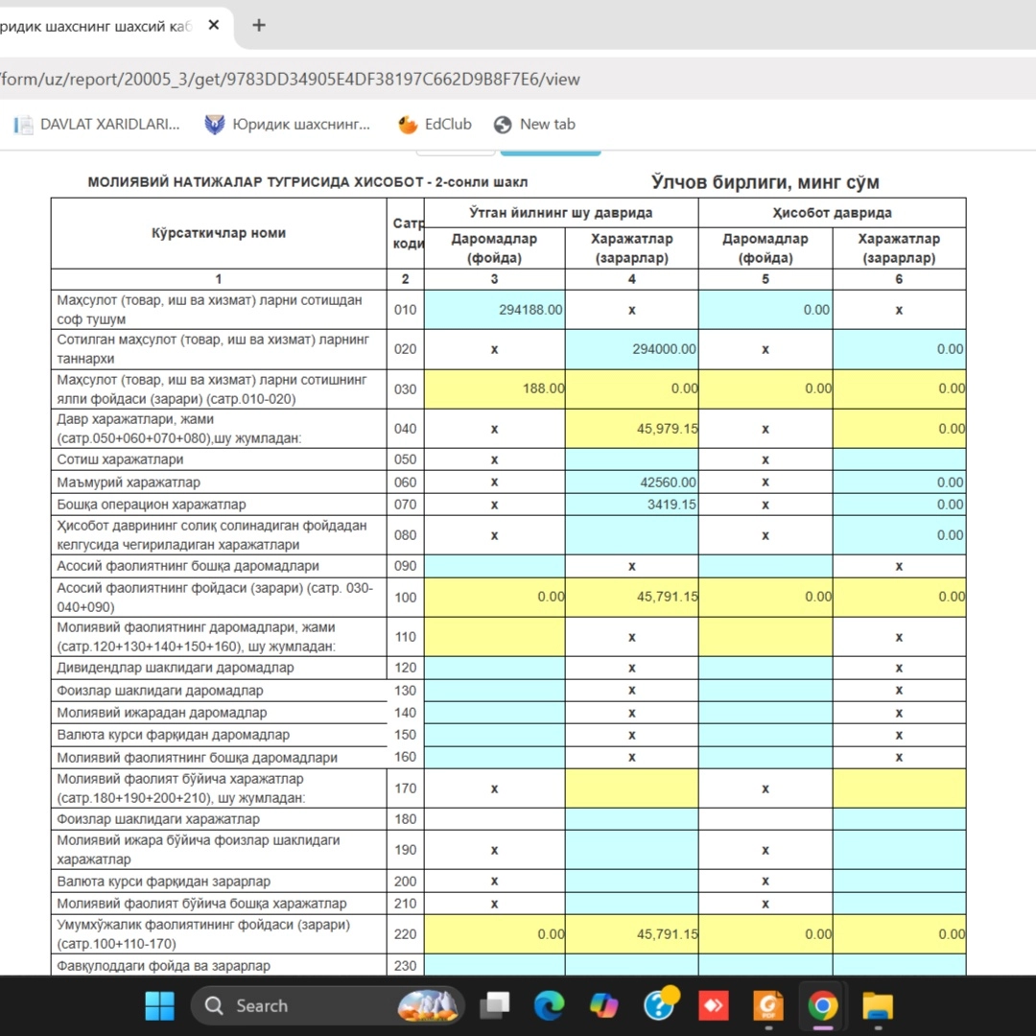Open the Copilot app in the taskbar

[x=604, y=1005]
